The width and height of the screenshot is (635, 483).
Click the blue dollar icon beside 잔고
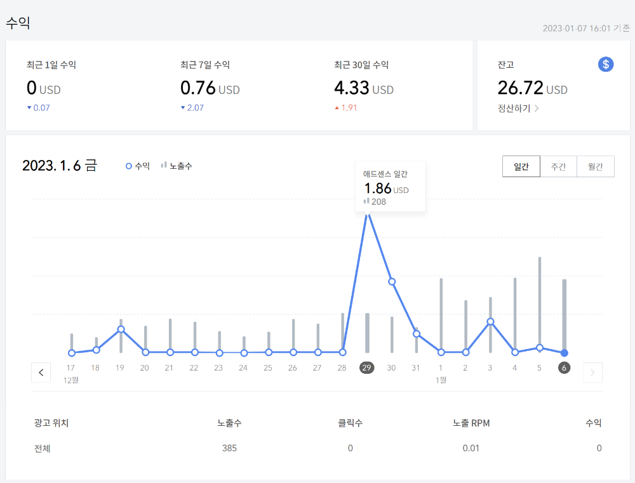[605, 64]
